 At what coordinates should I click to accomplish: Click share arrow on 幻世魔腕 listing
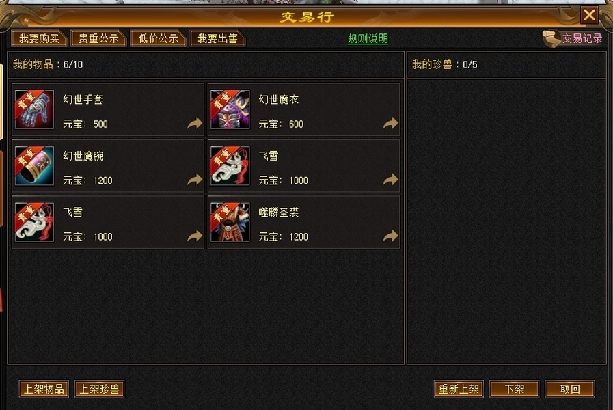pos(195,180)
